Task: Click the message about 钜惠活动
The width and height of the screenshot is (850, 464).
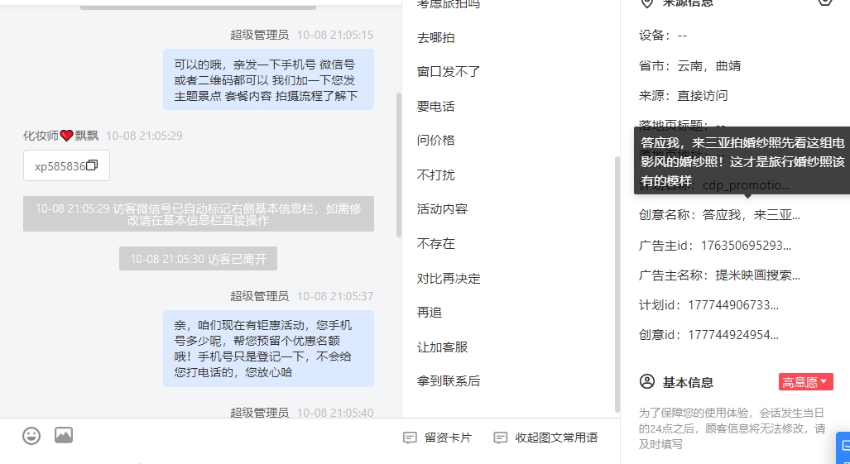Action: [x=268, y=349]
